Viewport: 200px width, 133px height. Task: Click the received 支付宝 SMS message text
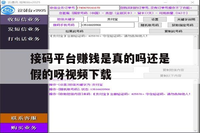tap(99, 36)
